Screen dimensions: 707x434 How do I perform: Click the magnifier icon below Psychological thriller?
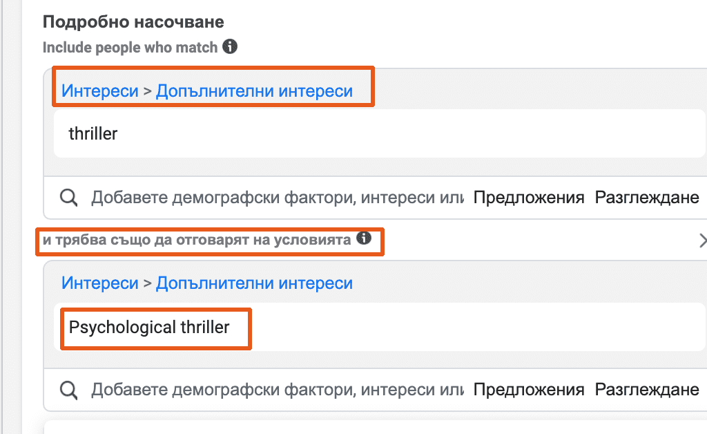point(69,390)
